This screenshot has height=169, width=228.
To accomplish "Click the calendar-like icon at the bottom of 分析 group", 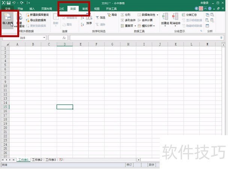I will [207, 26].
